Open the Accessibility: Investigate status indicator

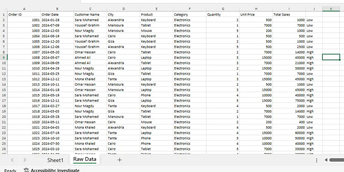click(52, 170)
